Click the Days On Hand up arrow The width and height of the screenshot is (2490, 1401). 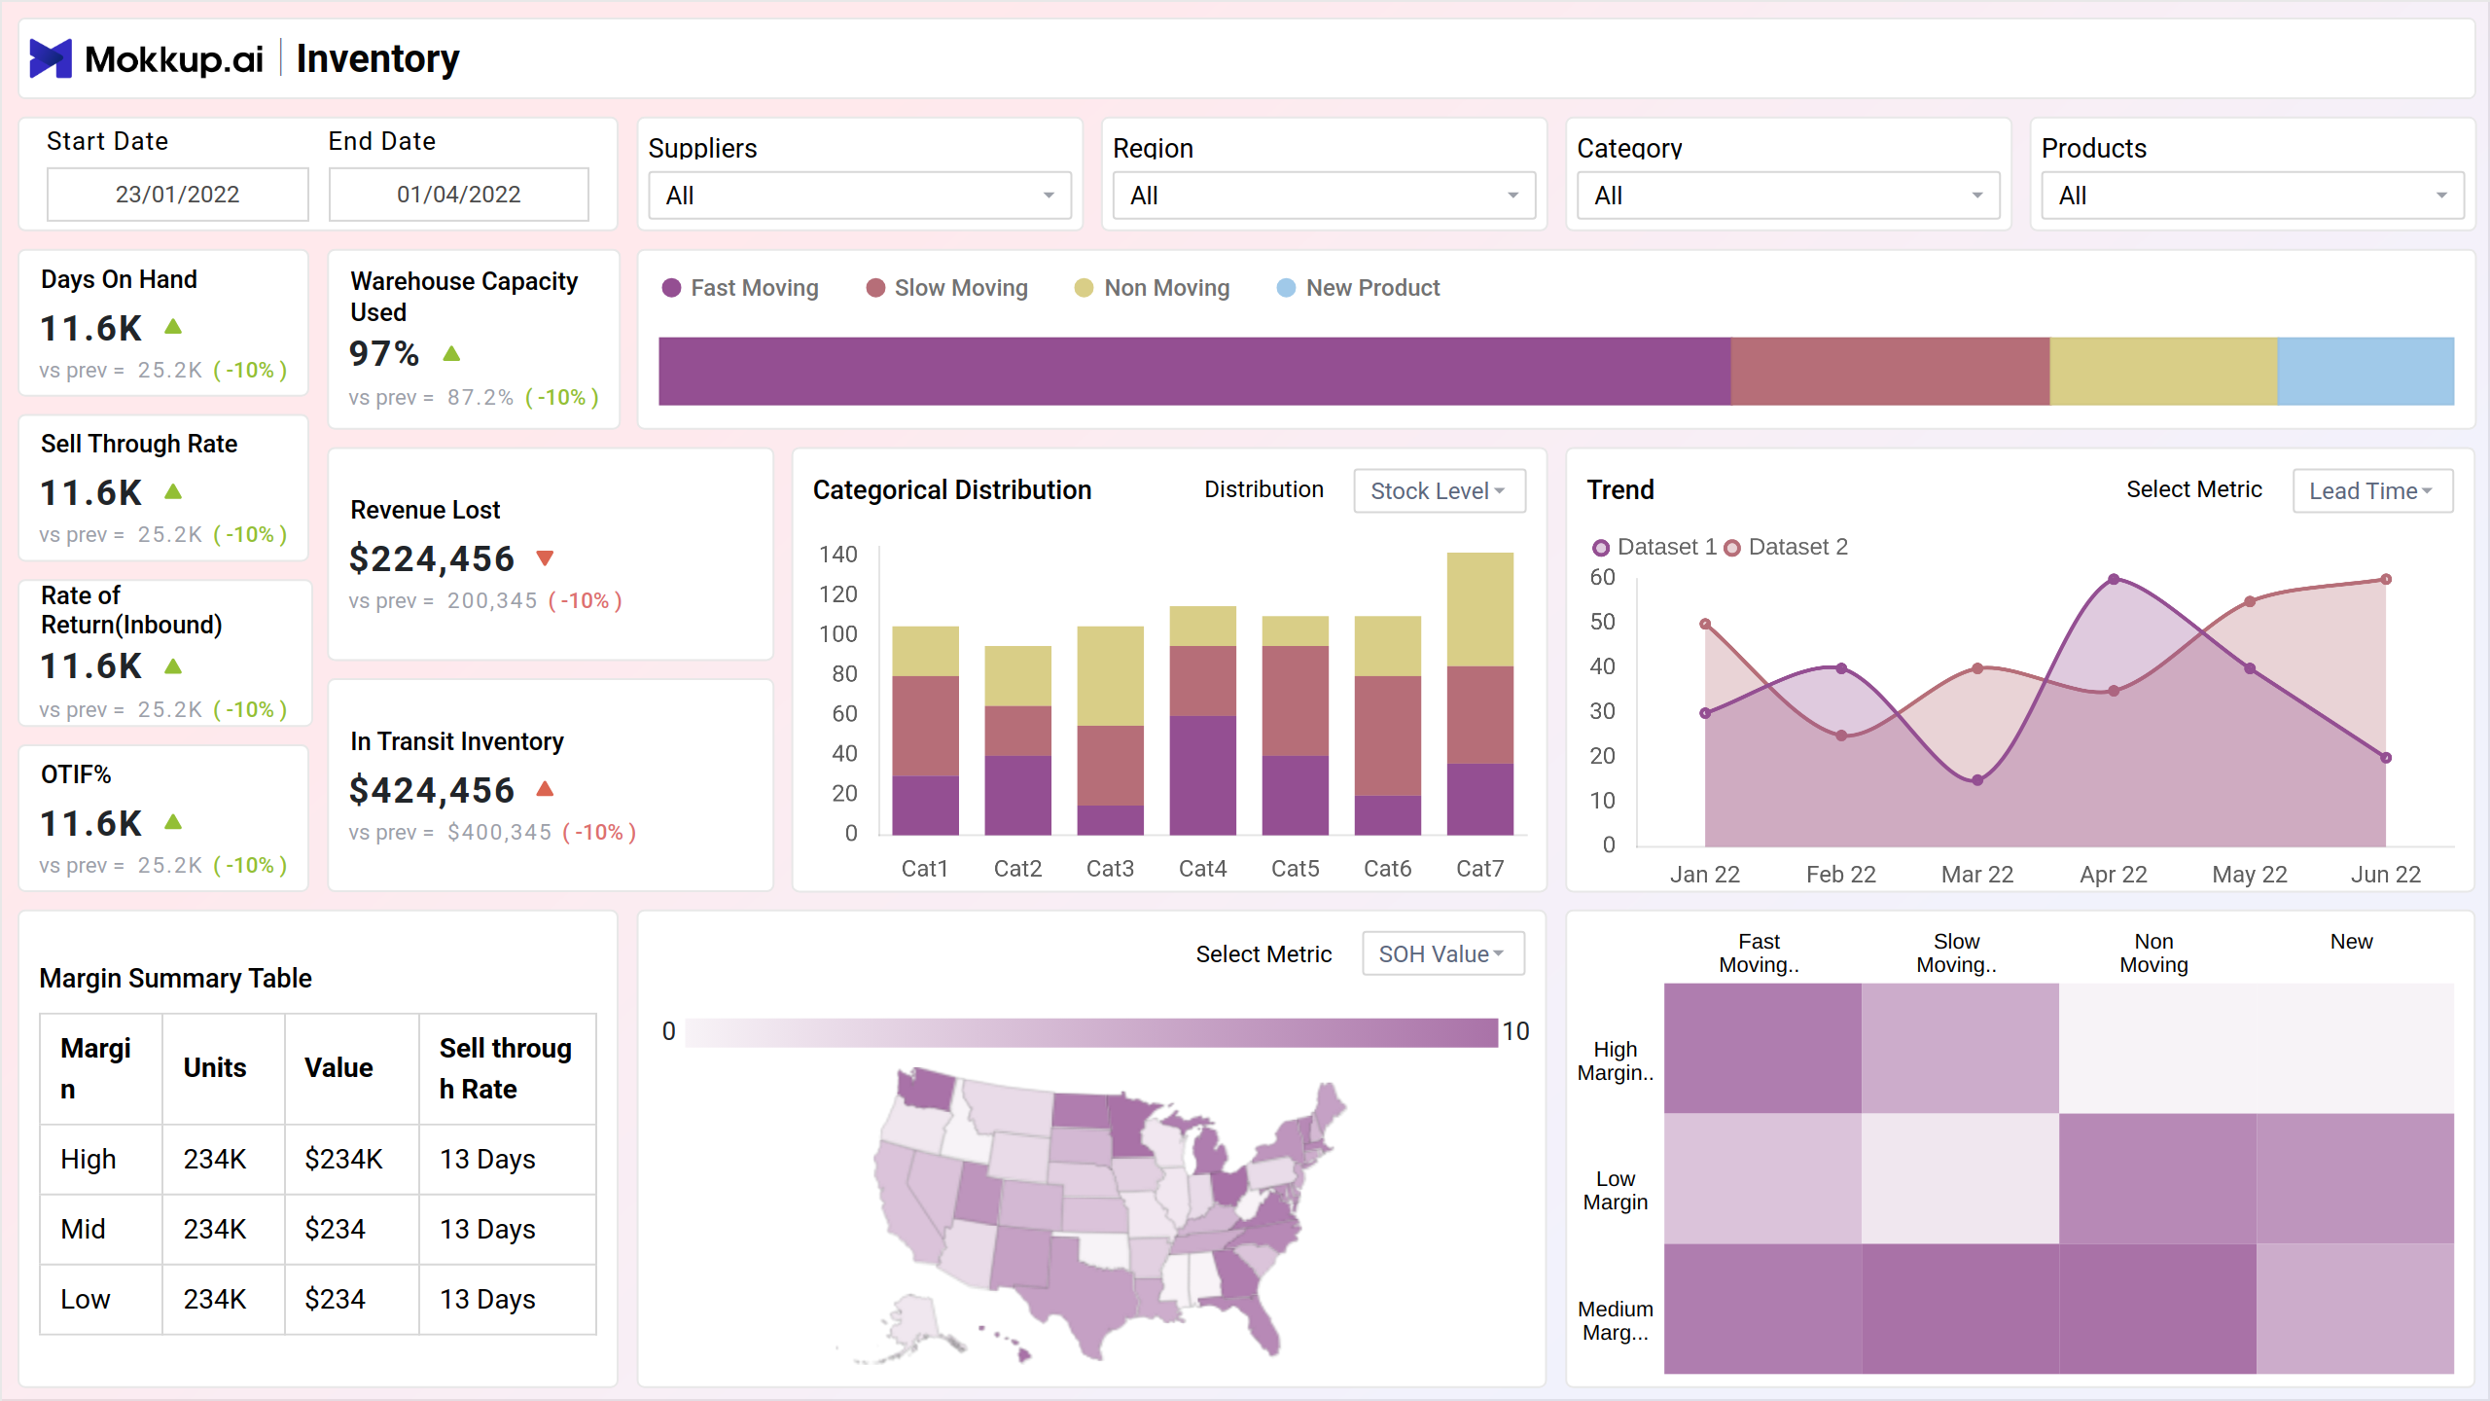(173, 327)
